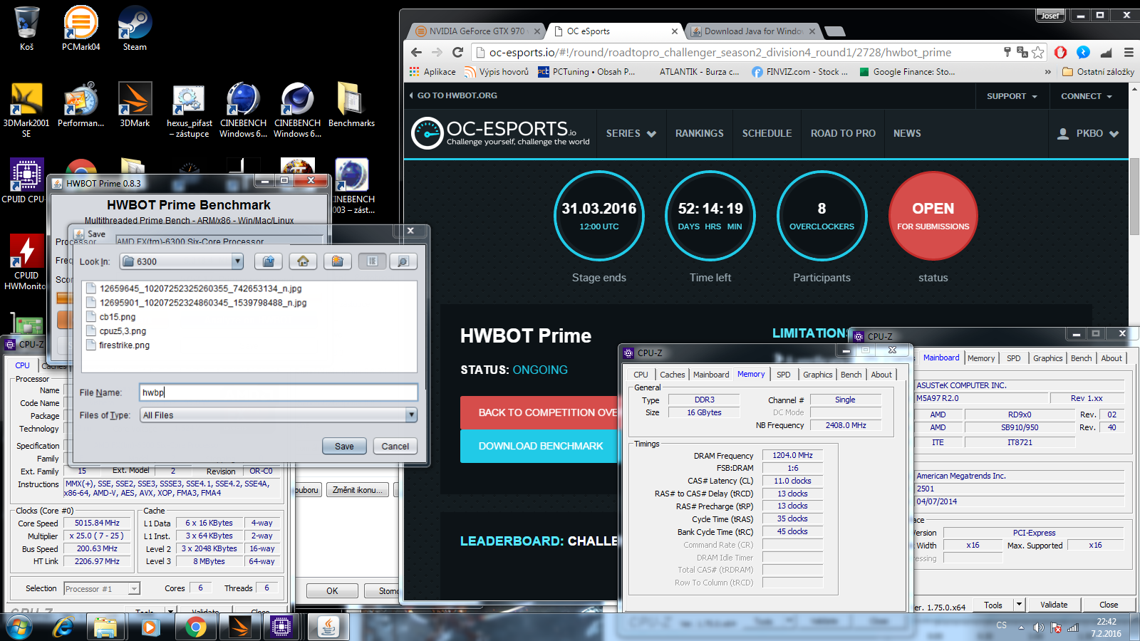Click the Save button in the dialog

pos(344,447)
